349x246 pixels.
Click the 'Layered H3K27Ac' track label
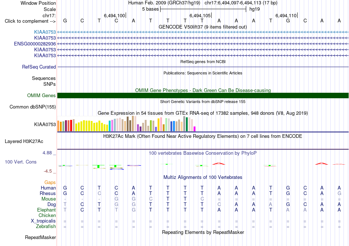(x=24, y=142)
